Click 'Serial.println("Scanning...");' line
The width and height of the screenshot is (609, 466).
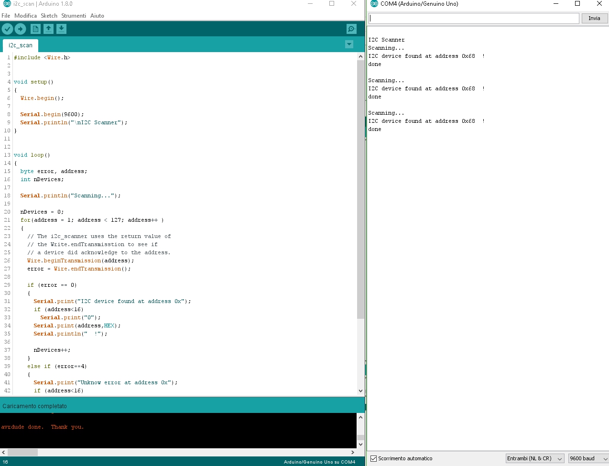click(70, 195)
